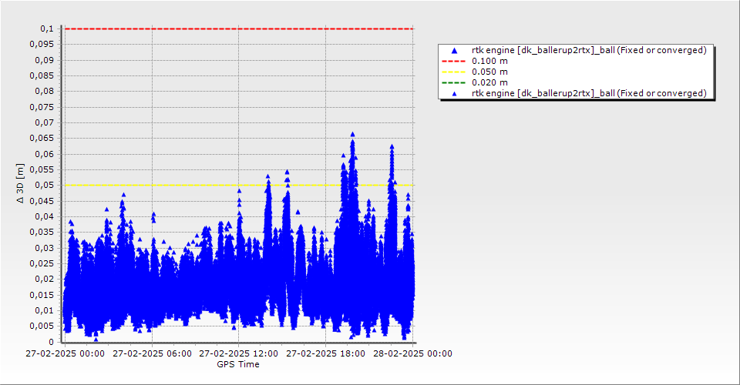Click the "0,045" y-axis tick label
The width and height of the screenshot is (740, 385).
[42, 201]
